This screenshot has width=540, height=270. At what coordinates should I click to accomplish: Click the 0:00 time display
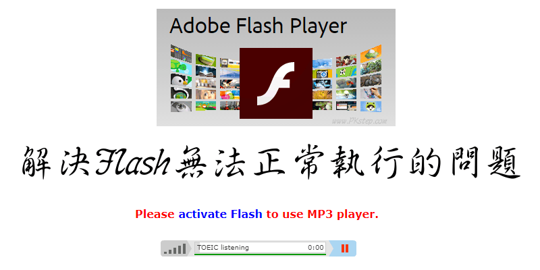pyautogui.click(x=315, y=247)
